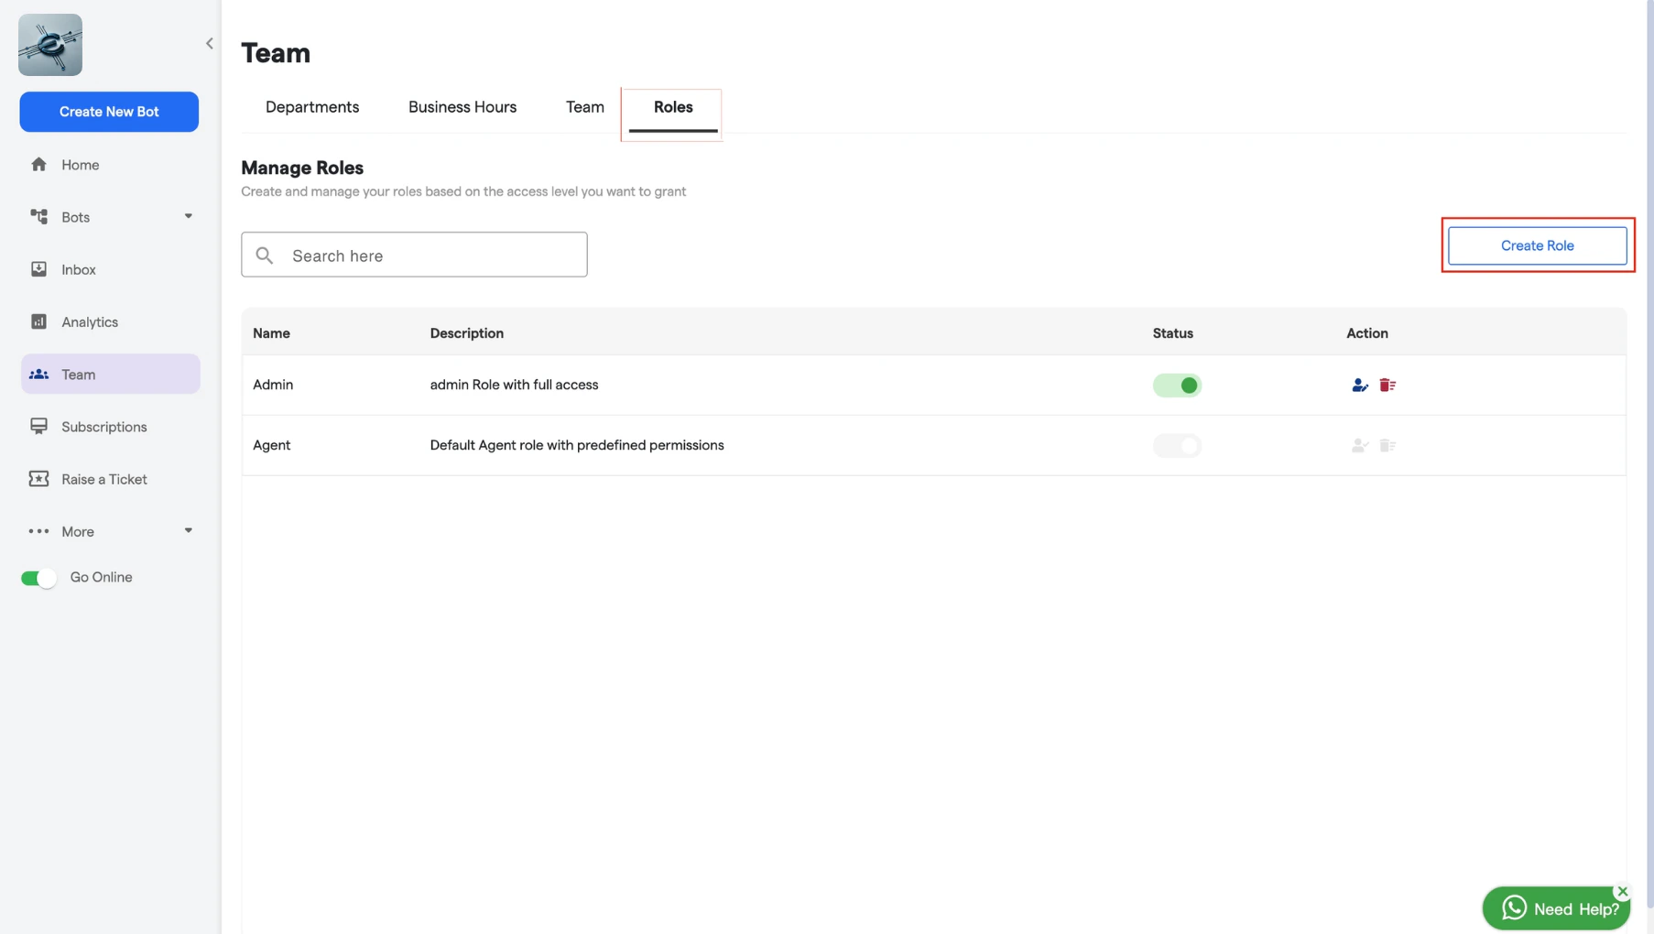Click the Name column header
The width and height of the screenshot is (1654, 934).
[272, 333]
